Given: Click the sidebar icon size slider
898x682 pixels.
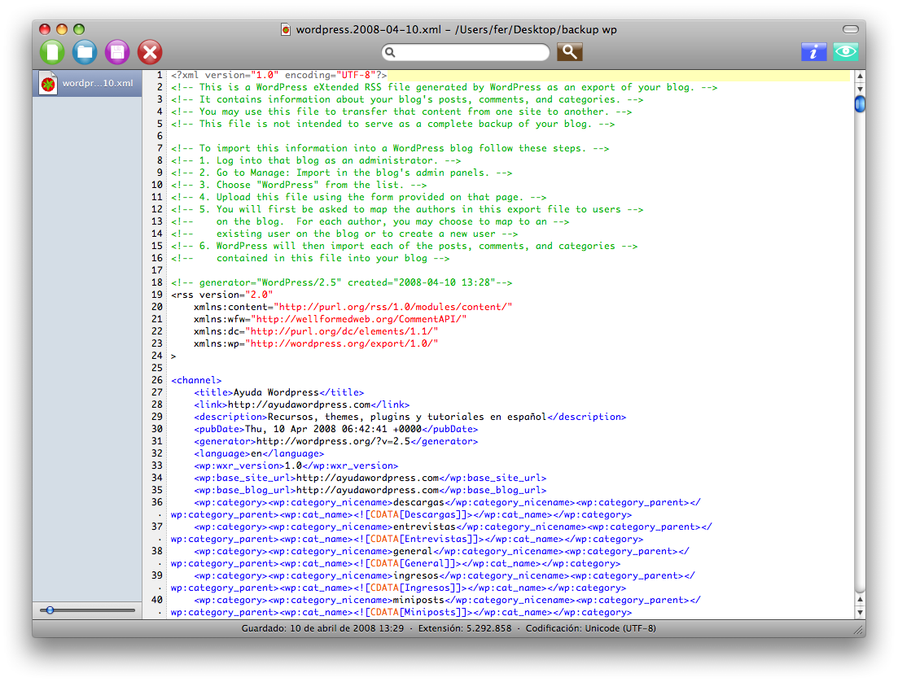Looking at the screenshot, I should pyautogui.click(x=50, y=610).
